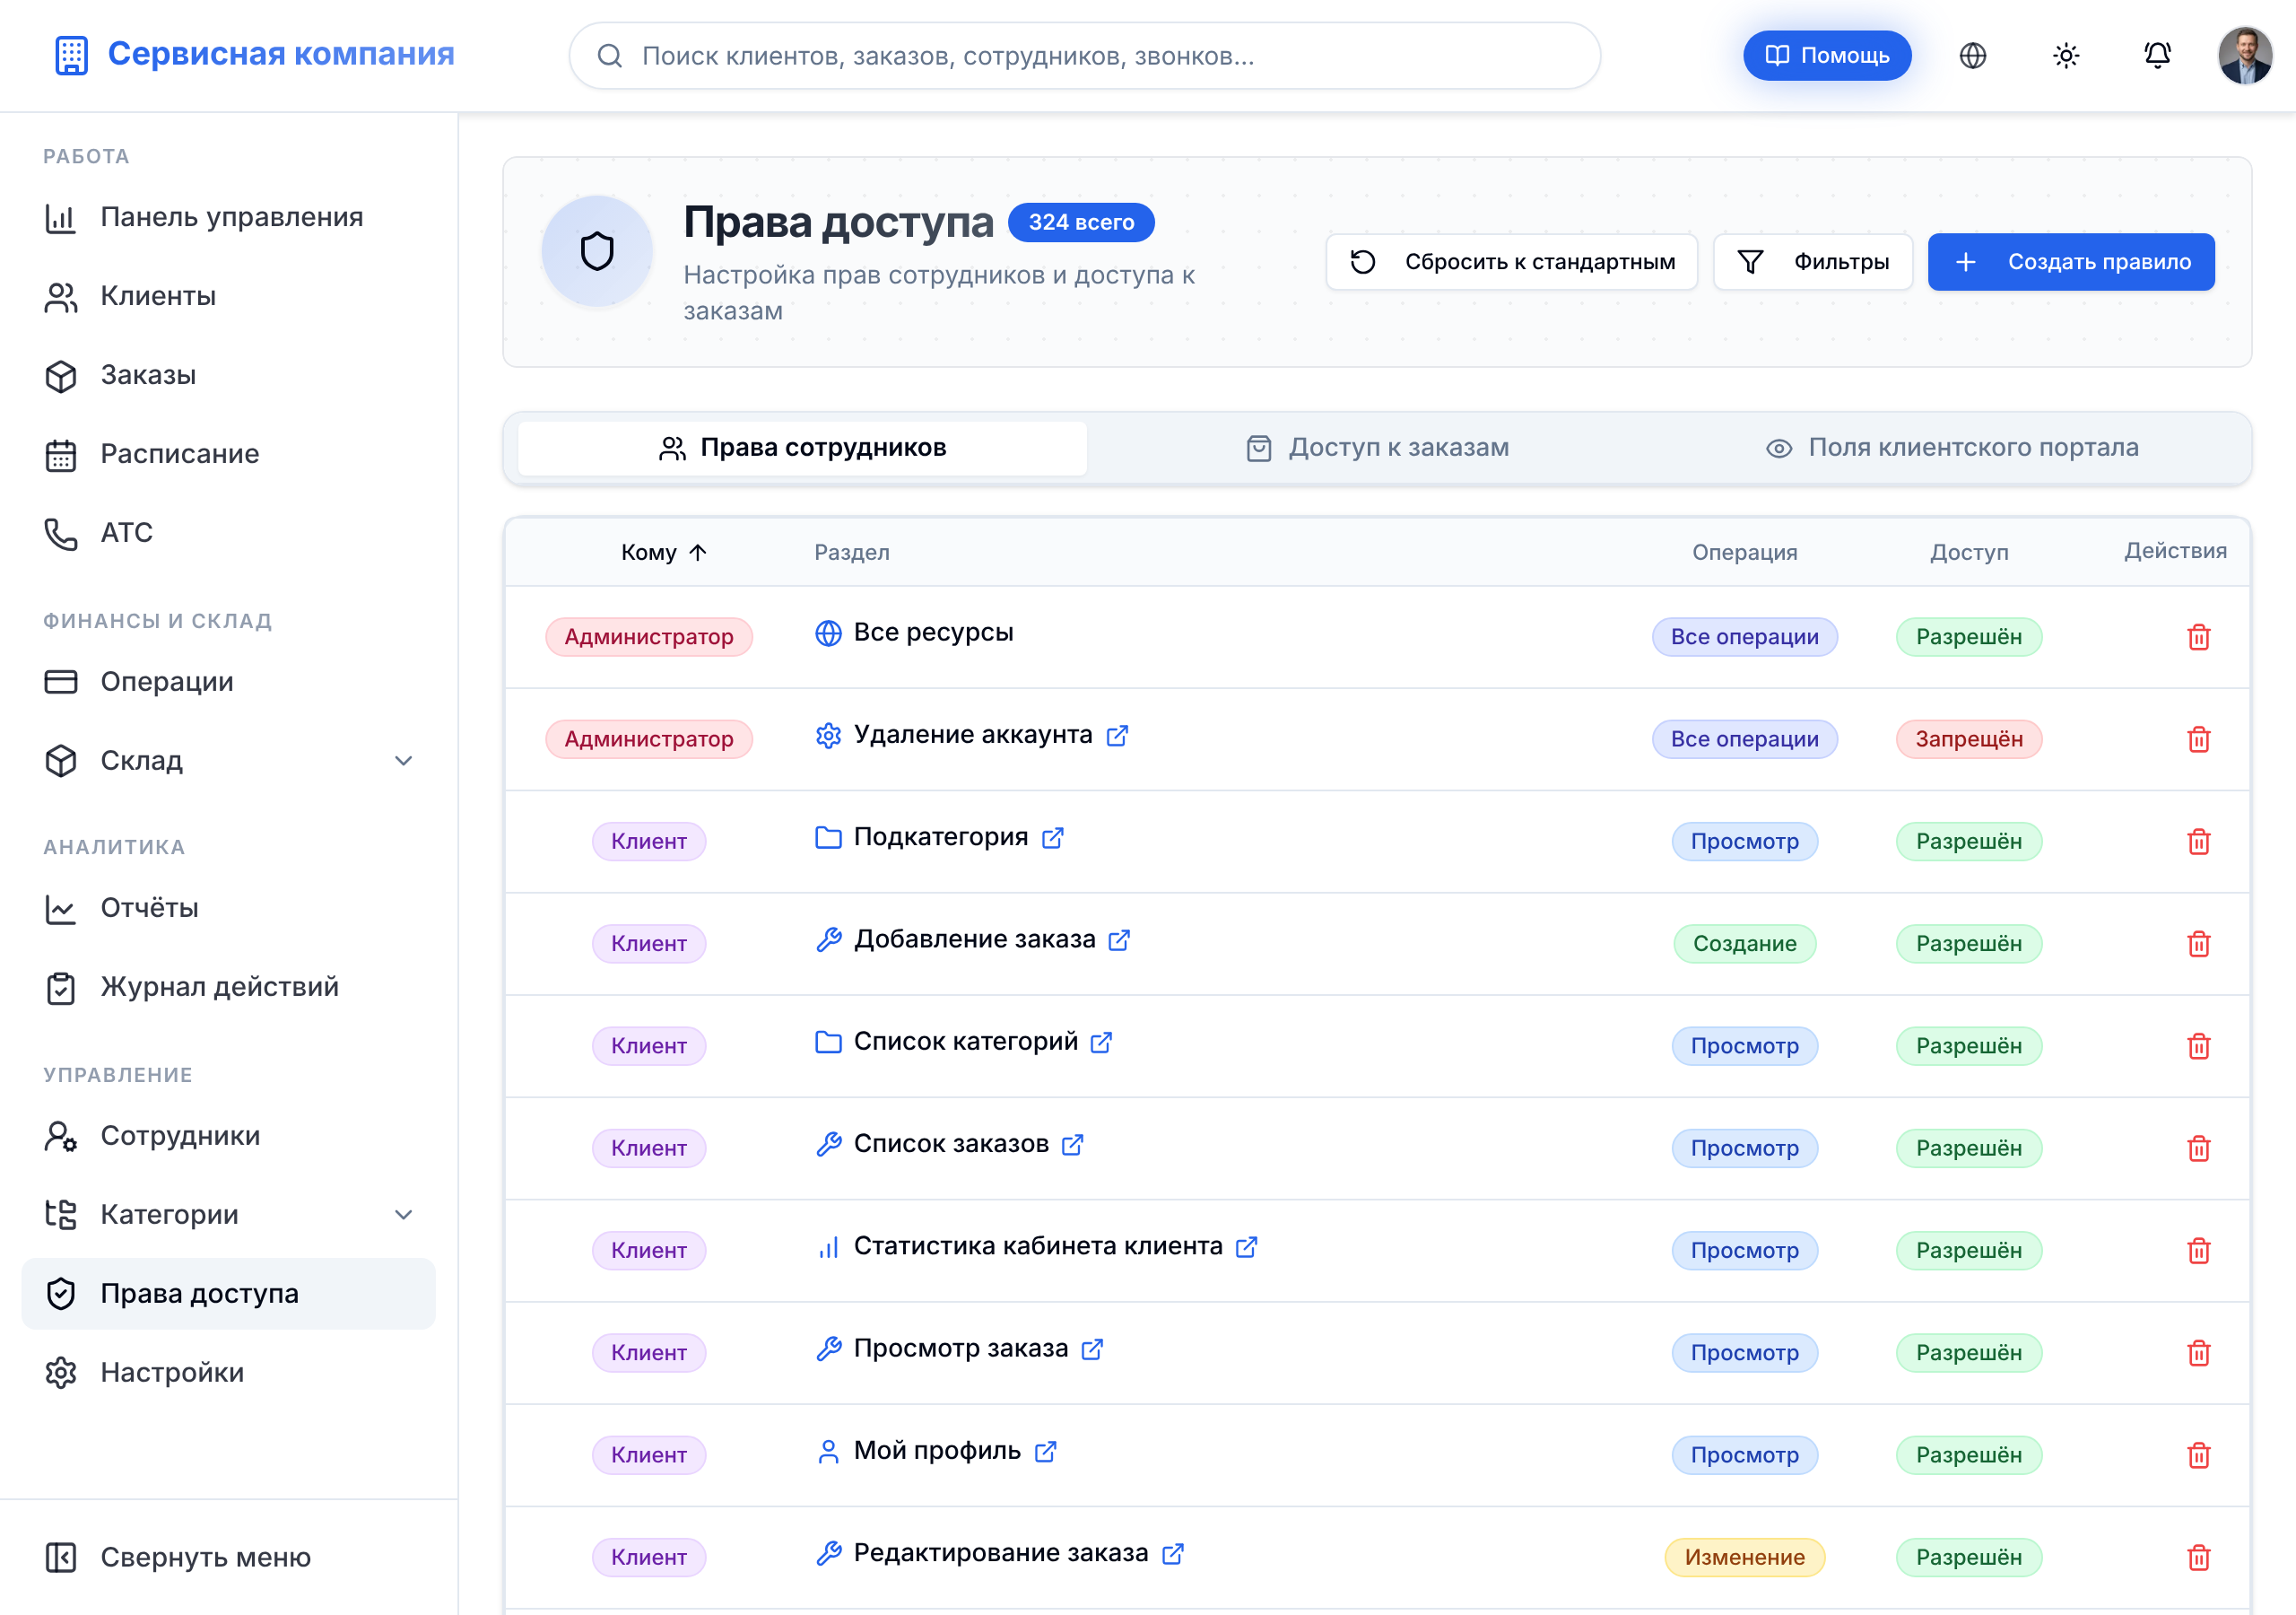
Task: Open АТС in the sidebar
Action: [x=229, y=532]
